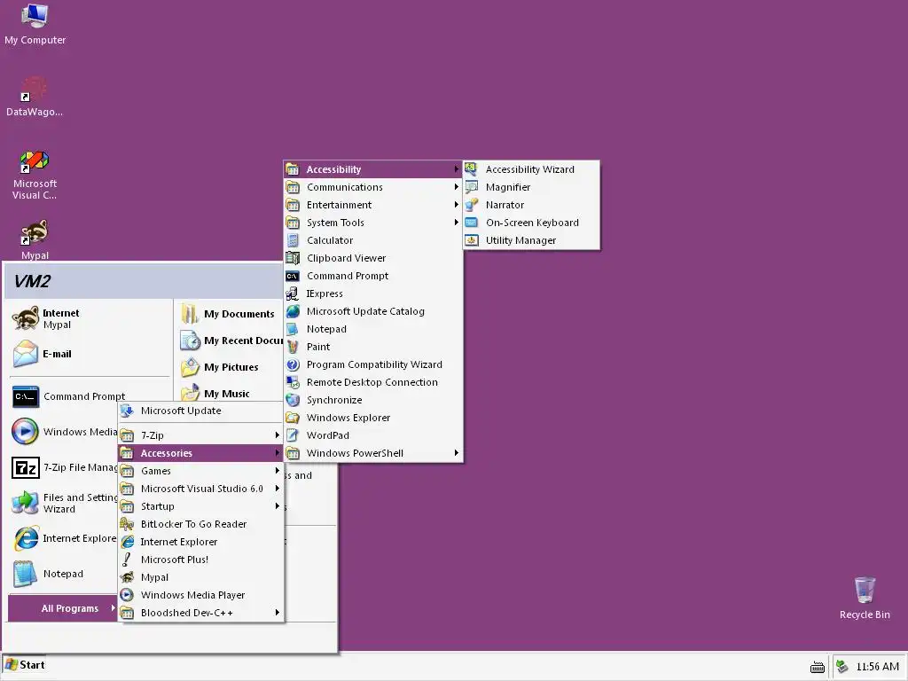Open the My Computer desktop icon
908x681 pixels.
[35, 24]
